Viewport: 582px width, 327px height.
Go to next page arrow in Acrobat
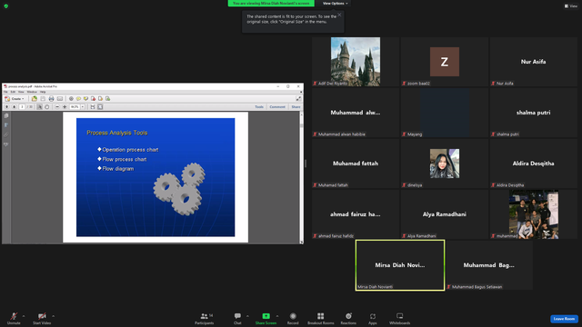click(15, 107)
